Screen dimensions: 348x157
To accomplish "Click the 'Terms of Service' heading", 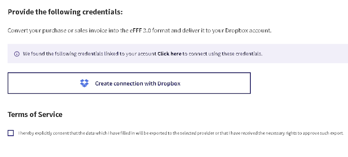I will click(x=35, y=114).
